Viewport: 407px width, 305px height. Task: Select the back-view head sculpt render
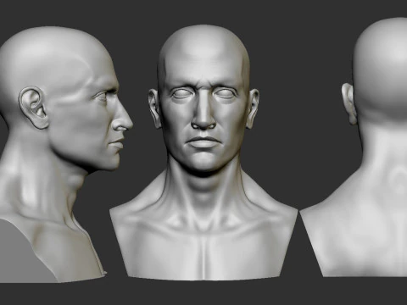[x=354, y=147]
